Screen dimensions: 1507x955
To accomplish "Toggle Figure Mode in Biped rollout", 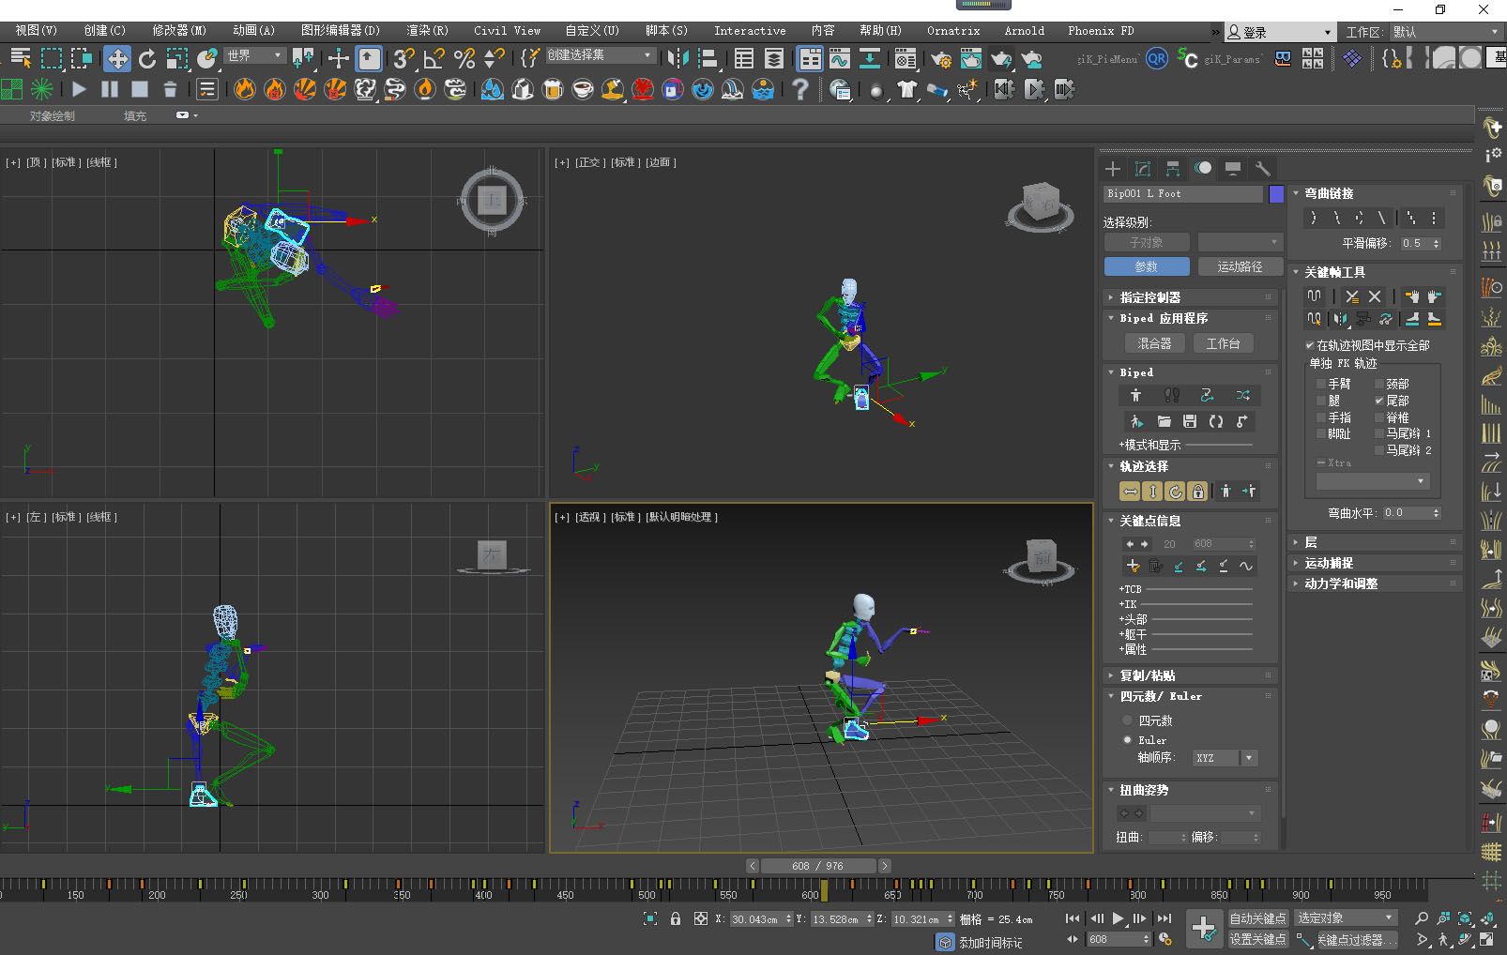I will pyautogui.click(x=1135, y=395).
